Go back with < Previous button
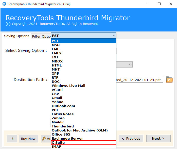Image resolution: width=177 pixels, height=149 pixels. click(x=131, y=139)
